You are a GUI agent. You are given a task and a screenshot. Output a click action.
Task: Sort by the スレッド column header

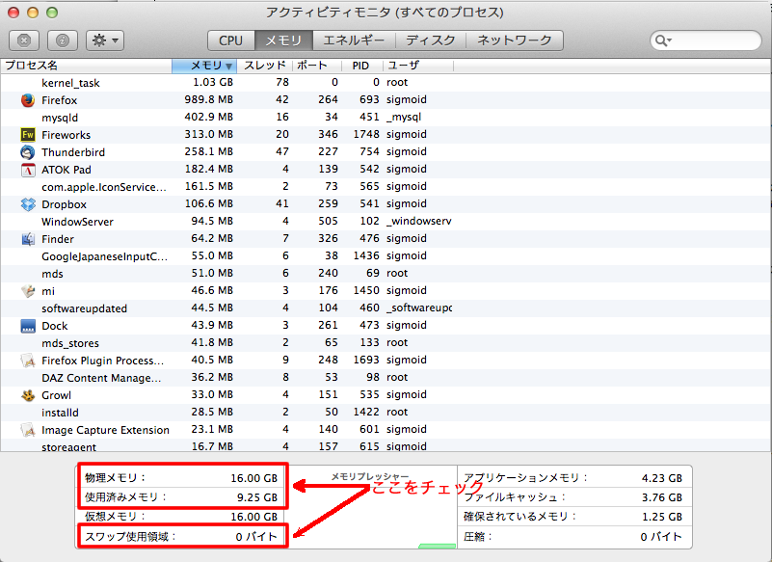click(265, 66)
